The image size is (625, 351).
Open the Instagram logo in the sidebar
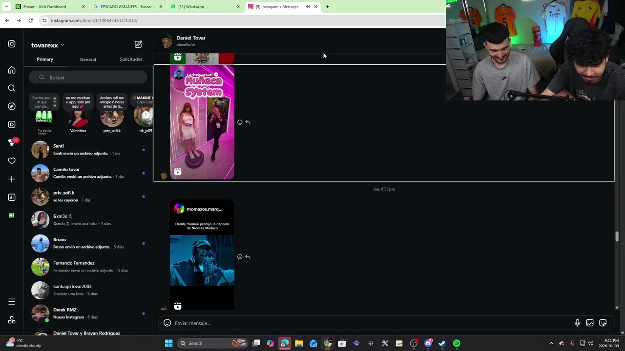tap(12, 44)
